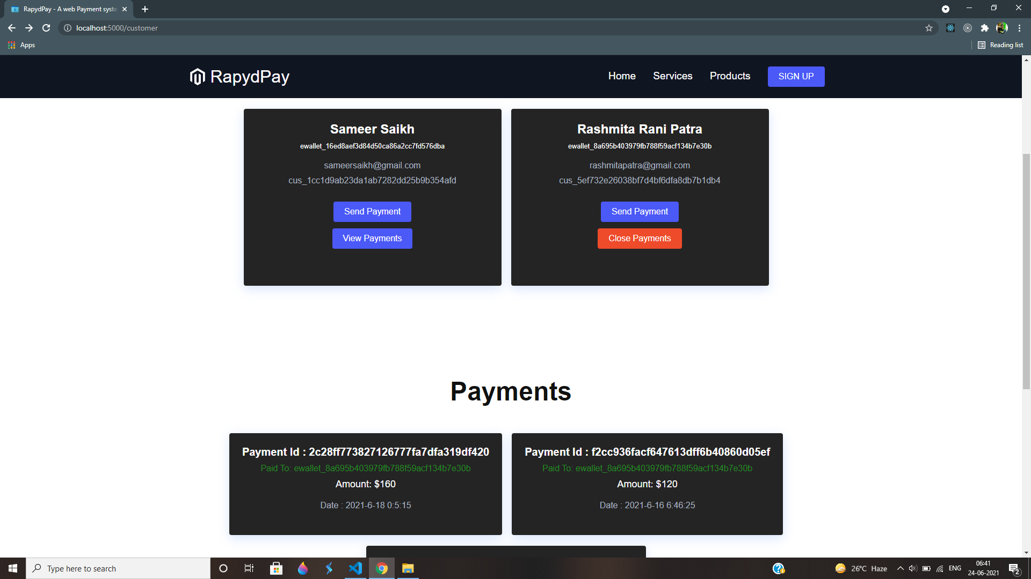This screenshot has width=1031, height=579.
Task: Open the Services nav menu item
Action: click(672, 76)
